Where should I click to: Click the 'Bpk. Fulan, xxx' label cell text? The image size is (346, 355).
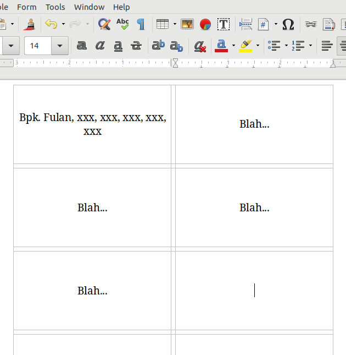coord(93,124)
